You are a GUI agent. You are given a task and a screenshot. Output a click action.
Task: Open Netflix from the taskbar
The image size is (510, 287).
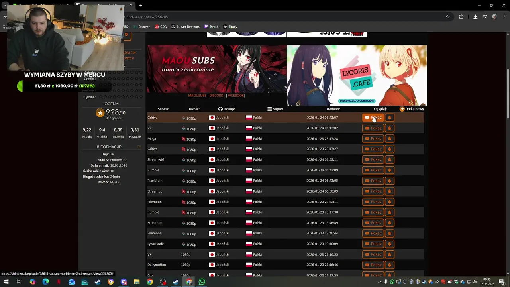tap(59, 282)
